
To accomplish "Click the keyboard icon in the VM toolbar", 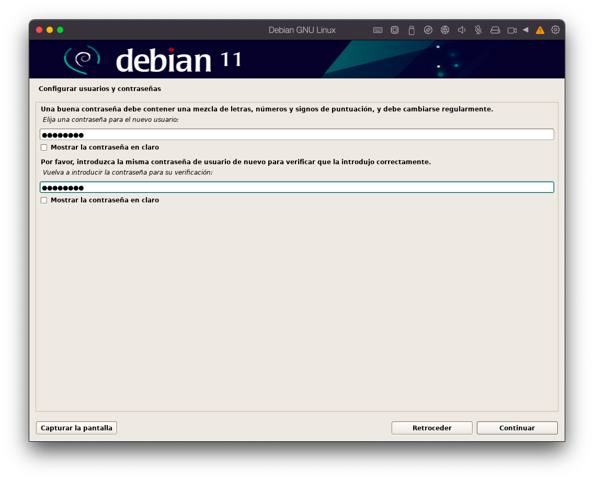I will tap(378, 30).
